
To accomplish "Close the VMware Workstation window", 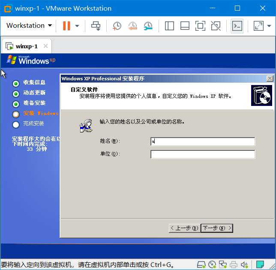I will (x=263, y=8).
